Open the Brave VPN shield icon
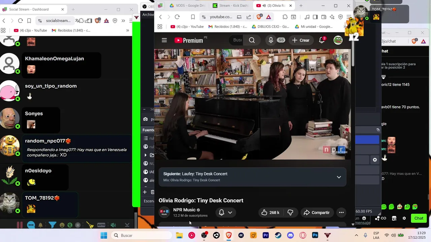 tap(340, 17)
